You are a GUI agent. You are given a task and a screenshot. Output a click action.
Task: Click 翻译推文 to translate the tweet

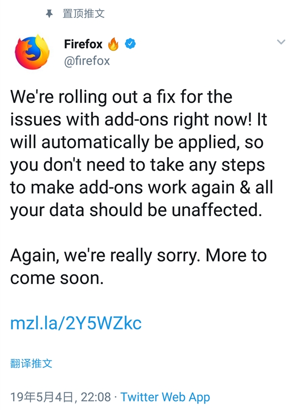tap(31, 364)
